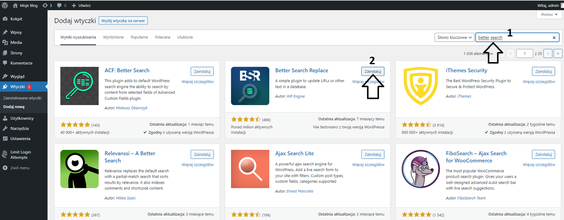The image size is (564, 220).
Task: Open author Mateusz Gbiorczyk link
Action: (132, 108)
